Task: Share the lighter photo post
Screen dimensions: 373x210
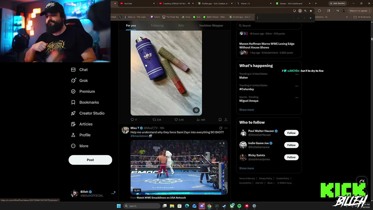Action: (x=226, y=120)
